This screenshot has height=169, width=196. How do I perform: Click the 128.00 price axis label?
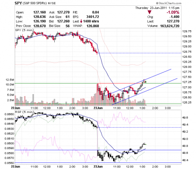187,67
